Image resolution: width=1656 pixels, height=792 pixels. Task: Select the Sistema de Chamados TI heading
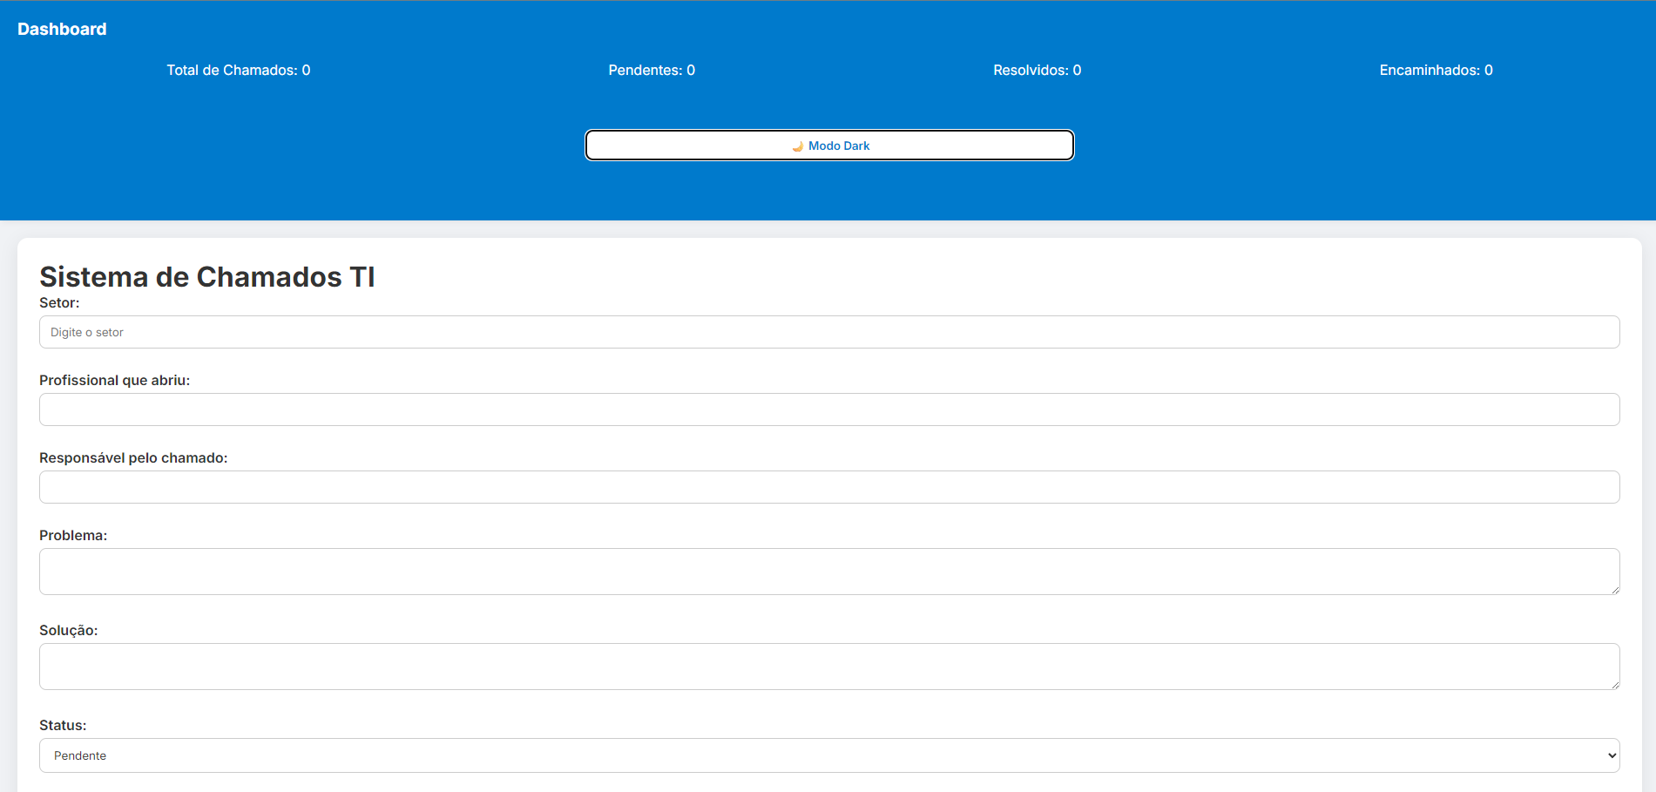tap(206, 277)
